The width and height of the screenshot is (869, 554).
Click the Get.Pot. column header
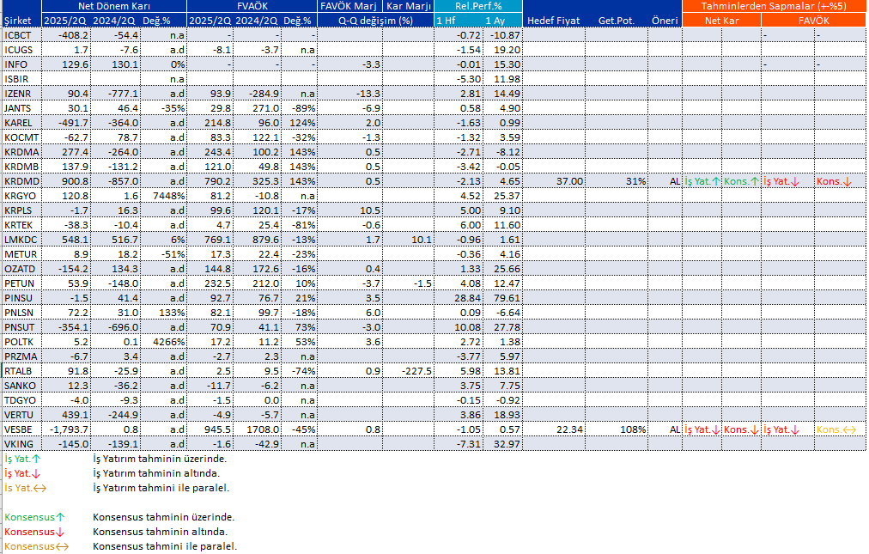(x=617, y=21)
